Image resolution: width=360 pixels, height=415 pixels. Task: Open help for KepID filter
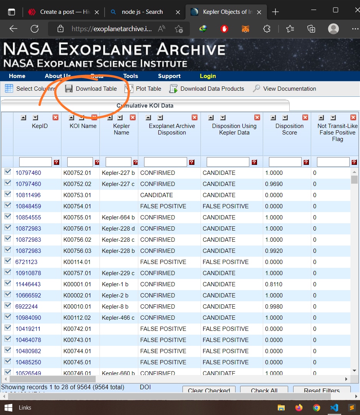coord(56,162)
